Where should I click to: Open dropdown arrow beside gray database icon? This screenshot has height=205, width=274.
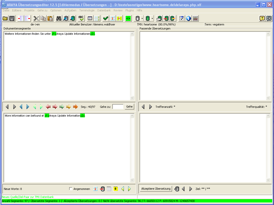pyautogui.click(x=142, y=18)
